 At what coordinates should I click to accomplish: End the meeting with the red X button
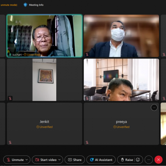[159, 160]
